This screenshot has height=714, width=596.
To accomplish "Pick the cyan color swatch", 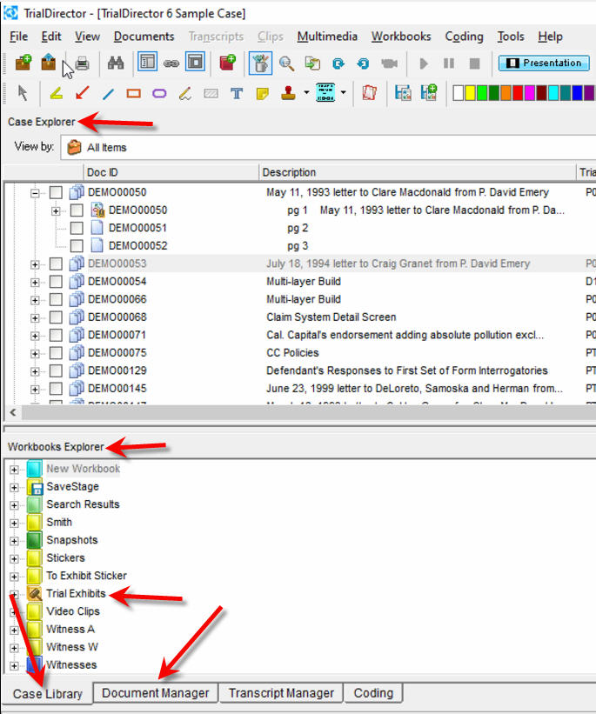I will point(553,93).
